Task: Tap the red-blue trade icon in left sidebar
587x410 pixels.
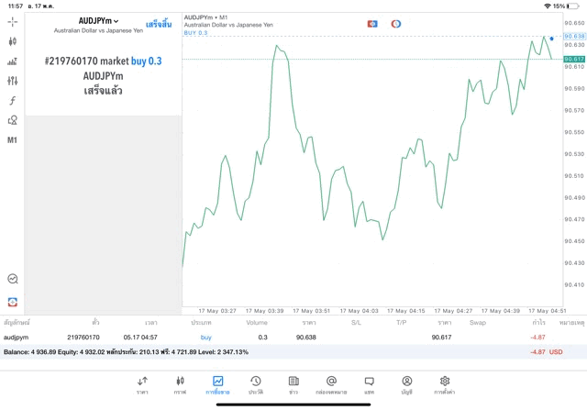Action: pyautogui.click(x=12, y=302)
